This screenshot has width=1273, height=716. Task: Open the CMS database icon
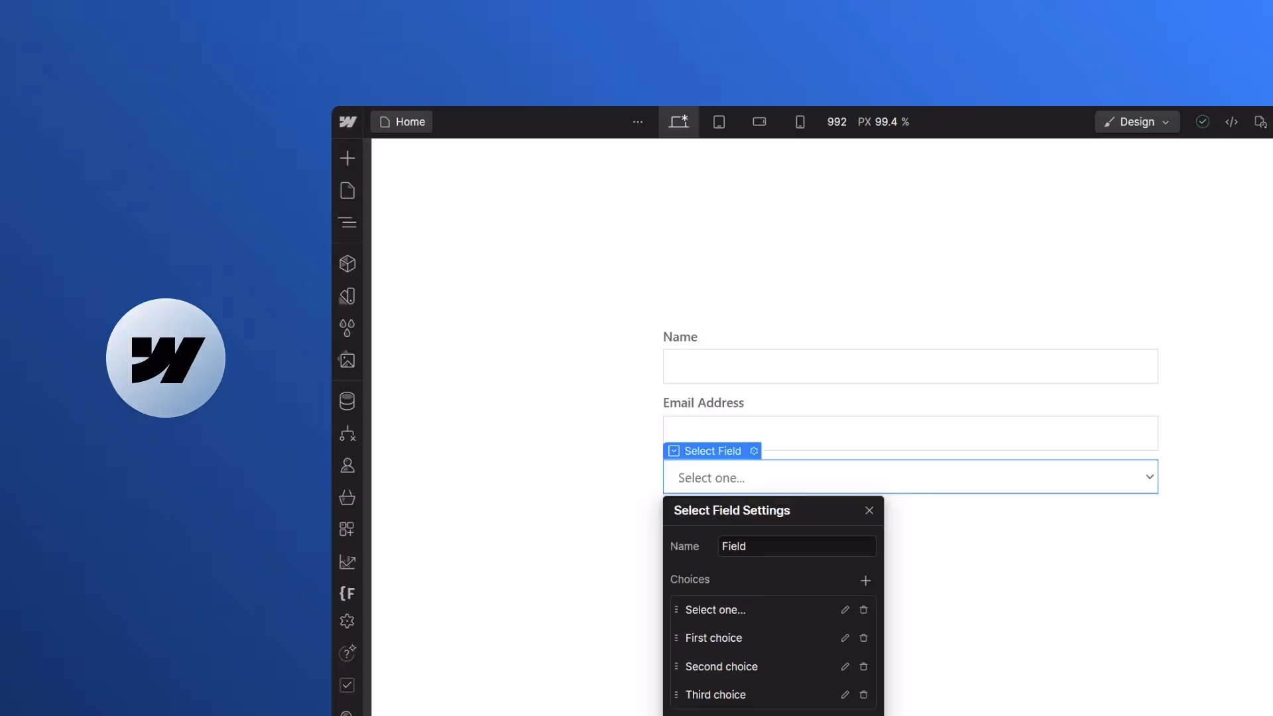coord(347,401)
